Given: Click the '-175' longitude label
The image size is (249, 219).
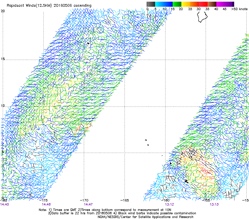Looking at the screenshot, I should coord(43,200).
